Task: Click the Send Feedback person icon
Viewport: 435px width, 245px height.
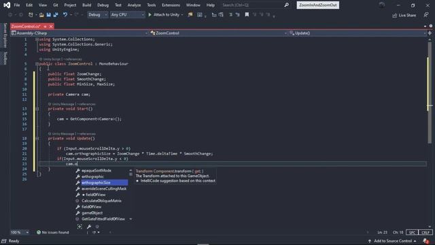Action: pyautogui.click(x=426, y=15)
